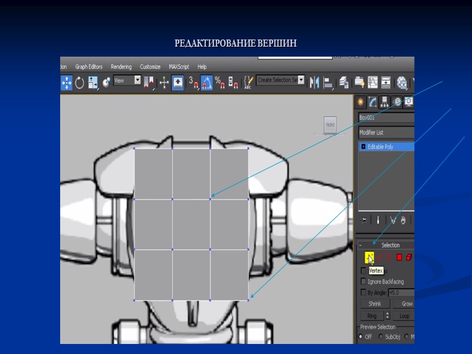Screen dimensions: 472x354
Task: Open the Hierarchy command panel tab
Action: pos(385,101)
